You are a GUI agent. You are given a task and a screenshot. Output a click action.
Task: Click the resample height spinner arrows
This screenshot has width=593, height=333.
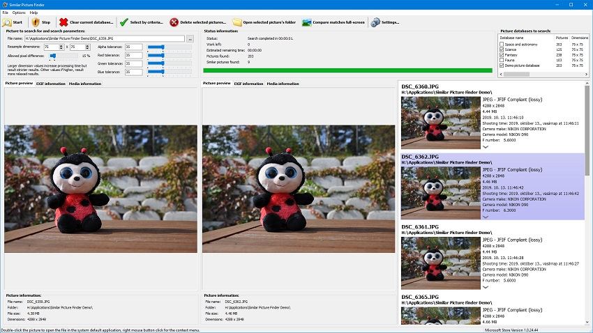[x=87, y=47]
